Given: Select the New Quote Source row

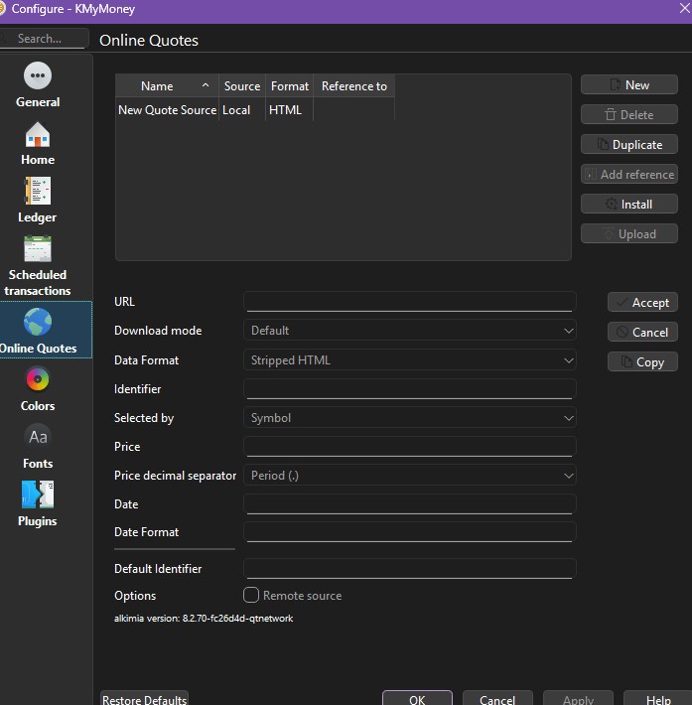Looking at the screenshot, I should 167,110.
